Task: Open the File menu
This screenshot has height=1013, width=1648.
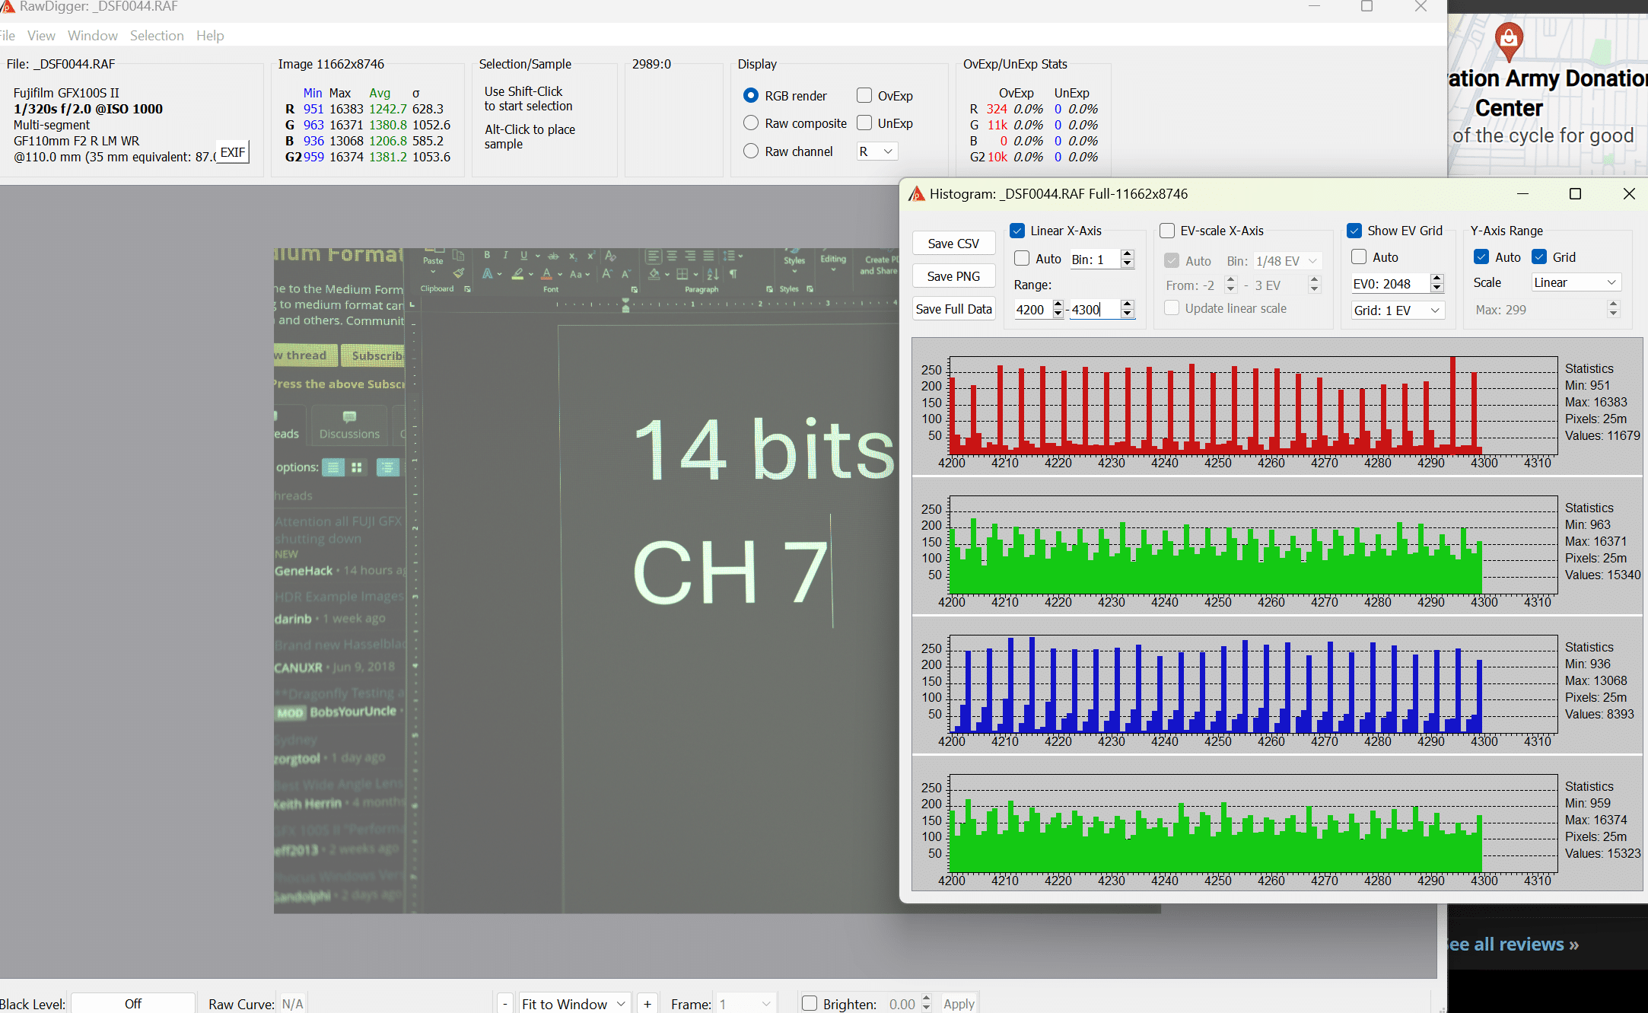Action: tap(8, 36)
